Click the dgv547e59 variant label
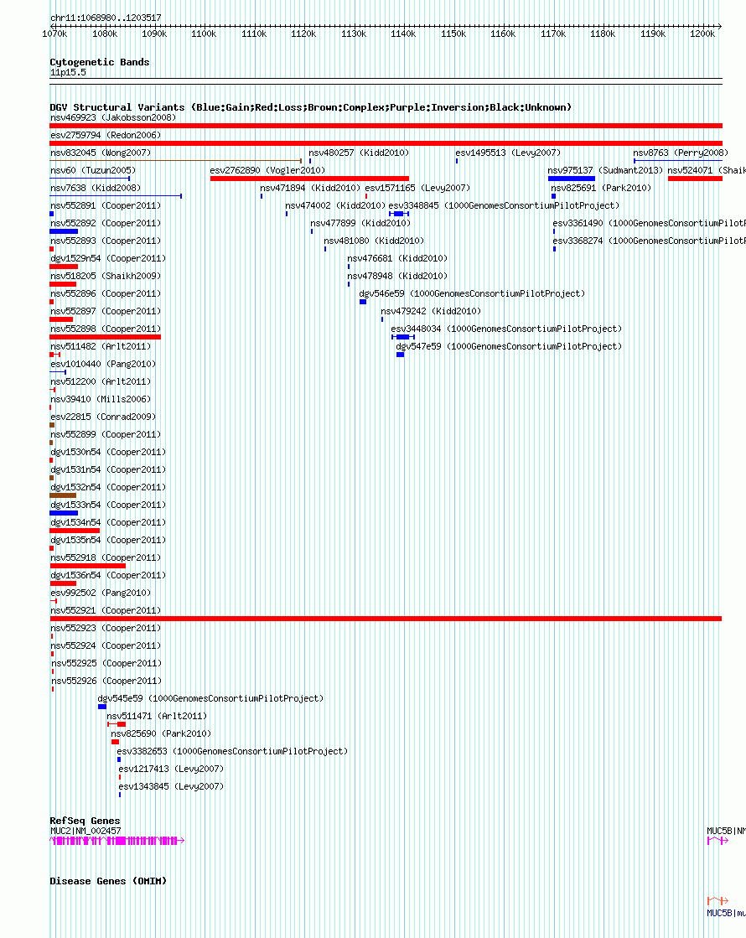The height and width of the screenshot is (938, 746). (x=509, y=347)
